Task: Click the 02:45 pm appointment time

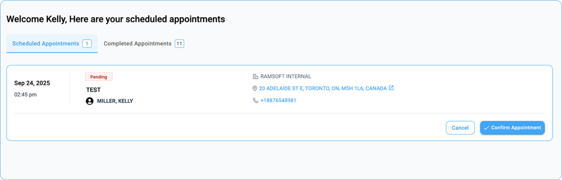Action: [x=26, y=94]
